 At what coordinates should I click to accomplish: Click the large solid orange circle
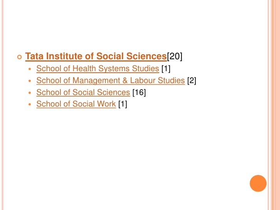[258, 183]
